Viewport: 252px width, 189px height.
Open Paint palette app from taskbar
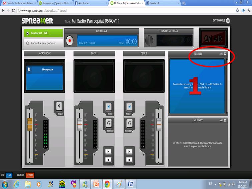tap(119, 184)
